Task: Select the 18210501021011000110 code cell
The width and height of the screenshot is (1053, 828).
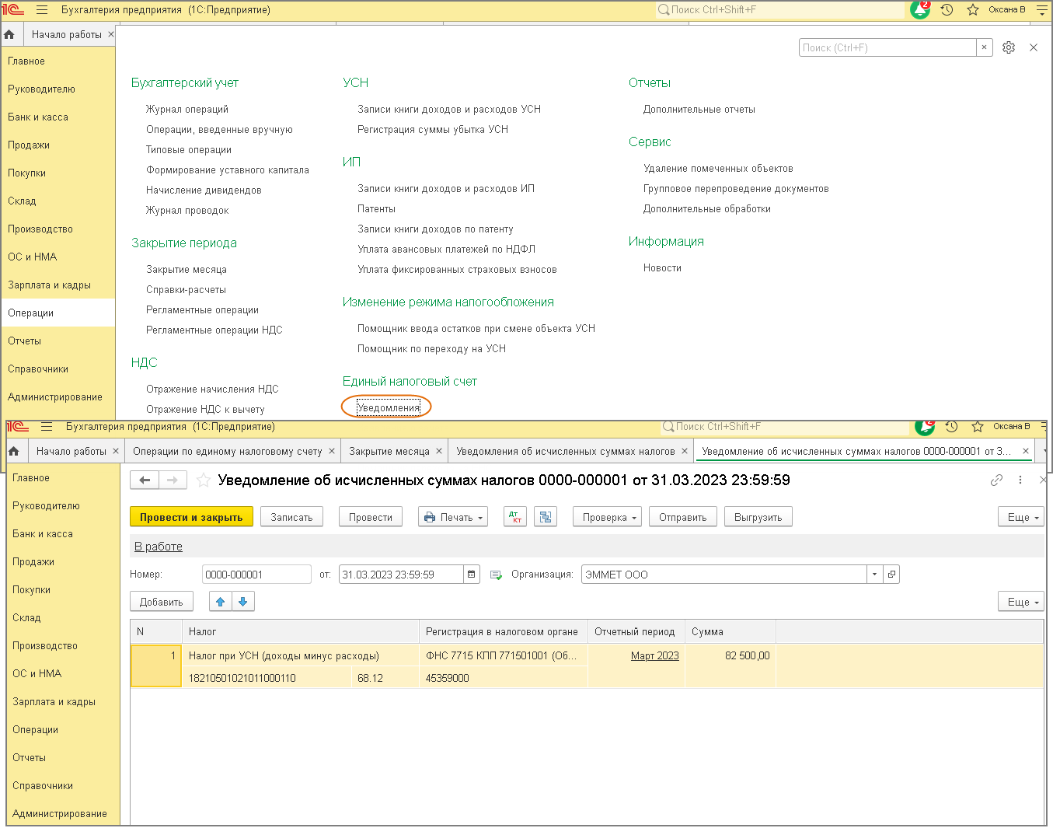Action: (x=267, y=678)
